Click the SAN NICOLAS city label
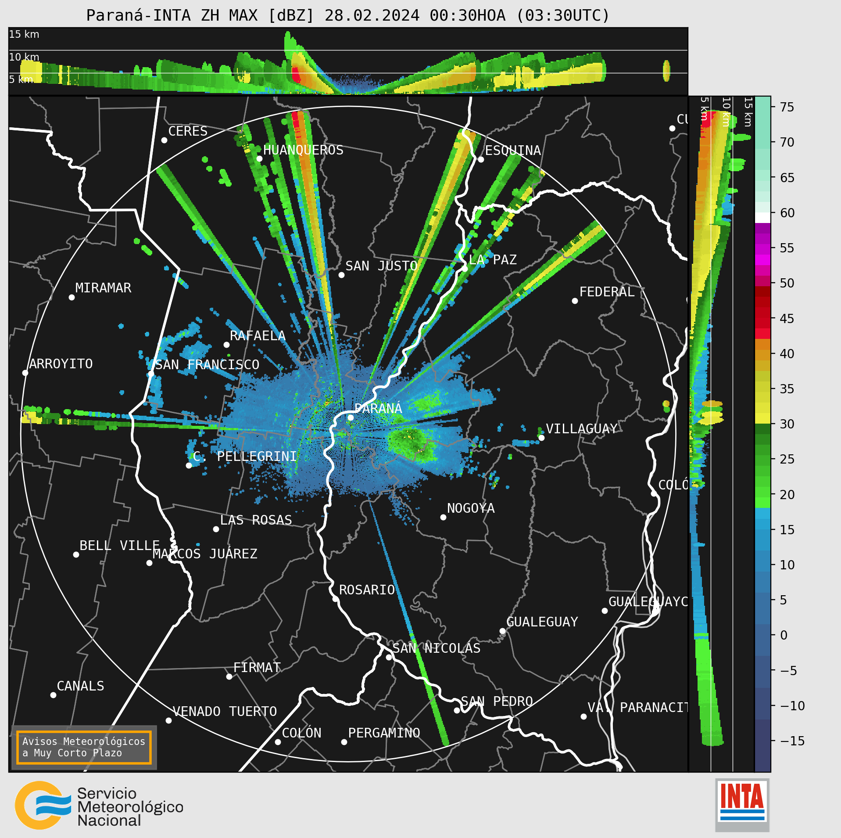Image resolution: width=841 pixels, height=838 pixels. point(437,648)
